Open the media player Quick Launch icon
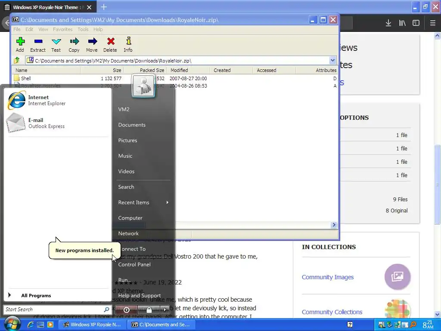 [50, 325]
